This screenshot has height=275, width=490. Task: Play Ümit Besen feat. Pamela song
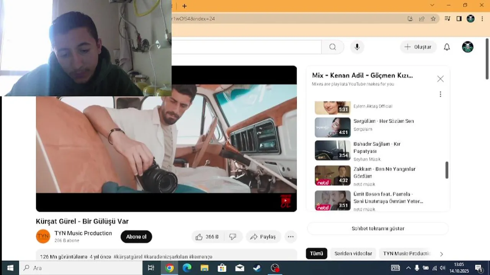pyautogui.click(x=388, y=197)
